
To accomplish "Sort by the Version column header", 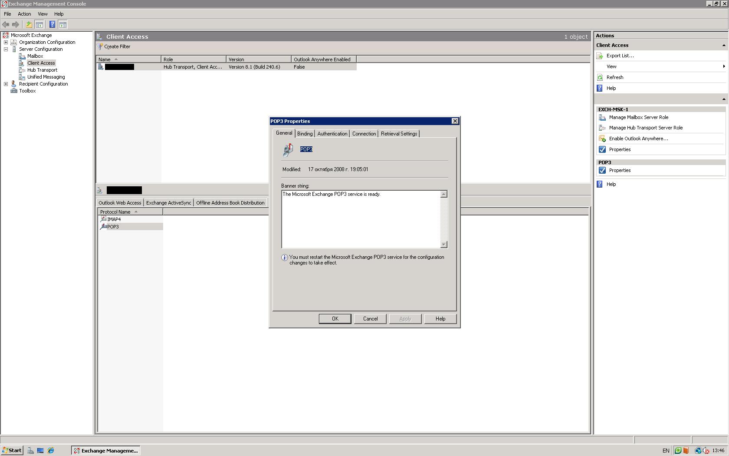I will (259, 59).
